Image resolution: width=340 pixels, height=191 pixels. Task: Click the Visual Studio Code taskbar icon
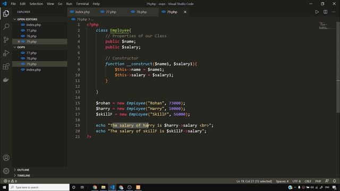112,187
